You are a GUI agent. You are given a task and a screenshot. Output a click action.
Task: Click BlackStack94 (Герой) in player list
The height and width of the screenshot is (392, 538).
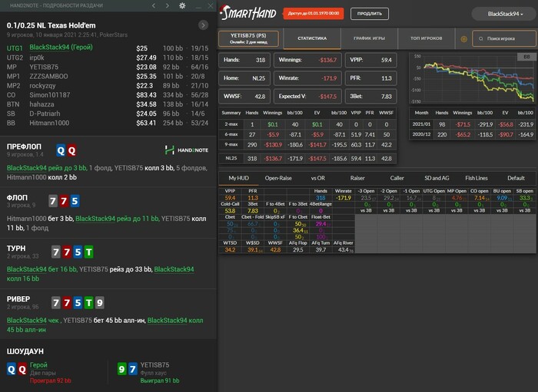[61, 48]
